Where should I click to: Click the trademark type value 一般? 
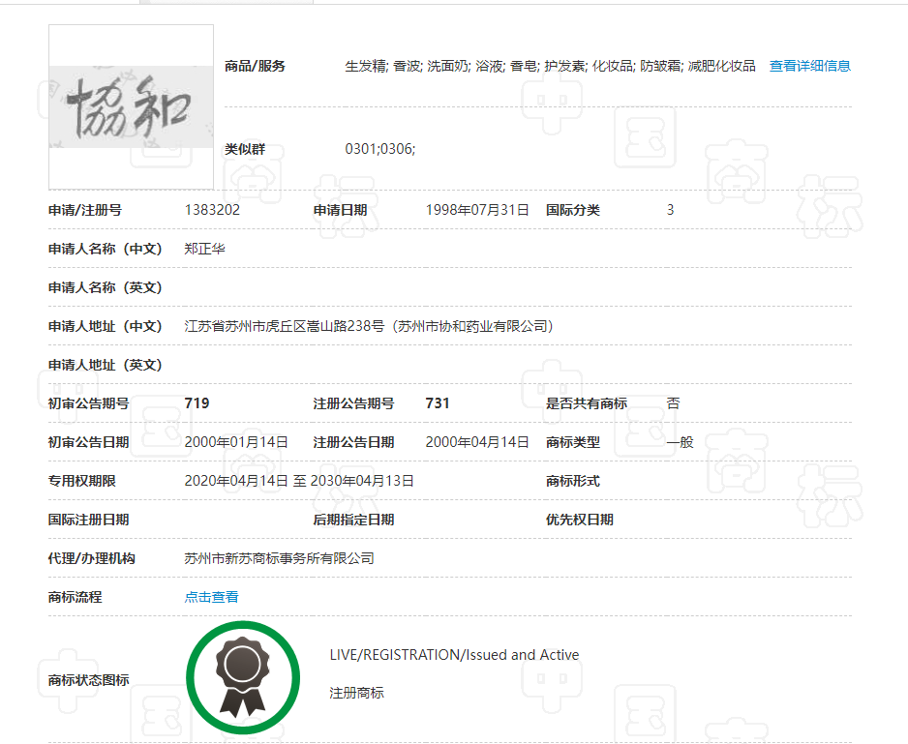(x=680, y=442)
